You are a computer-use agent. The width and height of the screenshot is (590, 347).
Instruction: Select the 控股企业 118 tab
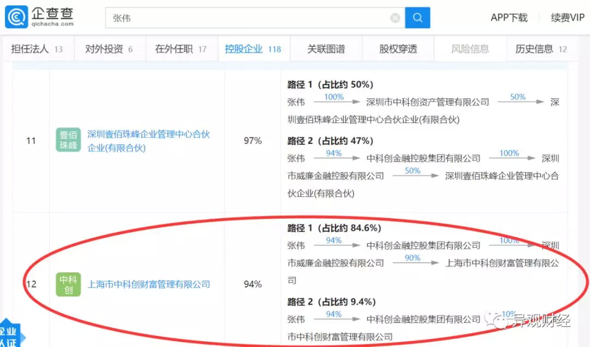coord(253,49)
